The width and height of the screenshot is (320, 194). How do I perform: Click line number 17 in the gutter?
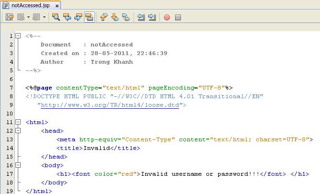point(10,174)
